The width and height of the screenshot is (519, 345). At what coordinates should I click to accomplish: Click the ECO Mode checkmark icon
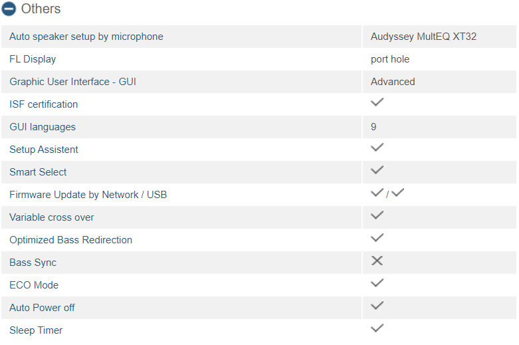point(377,283)
